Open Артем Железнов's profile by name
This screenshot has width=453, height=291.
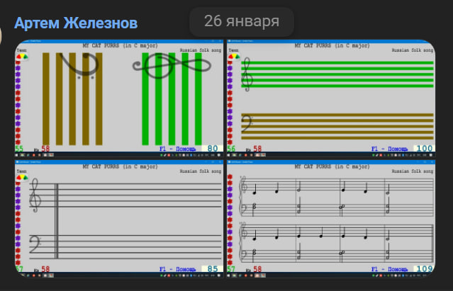[76, 23]
